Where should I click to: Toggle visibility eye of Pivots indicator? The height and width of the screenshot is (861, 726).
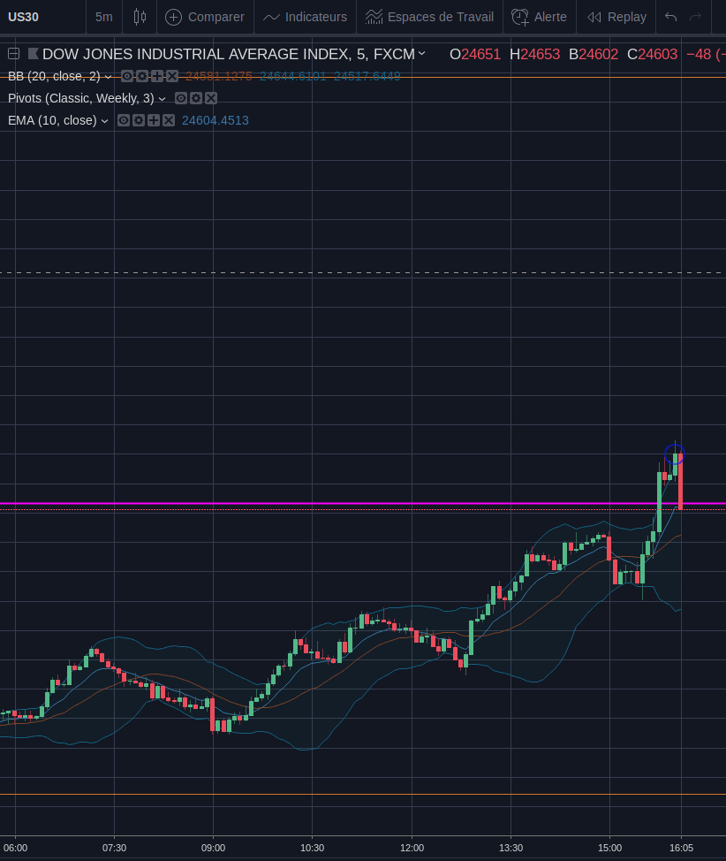[181, 98]
